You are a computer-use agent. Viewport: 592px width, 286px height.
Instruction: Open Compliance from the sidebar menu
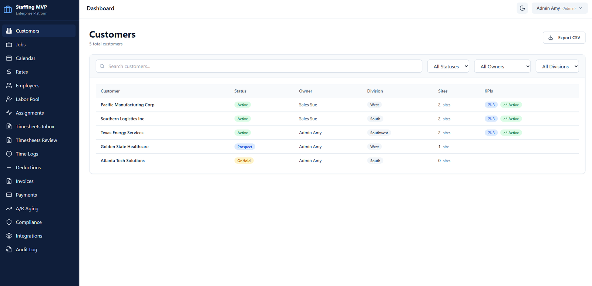[39, 222]
